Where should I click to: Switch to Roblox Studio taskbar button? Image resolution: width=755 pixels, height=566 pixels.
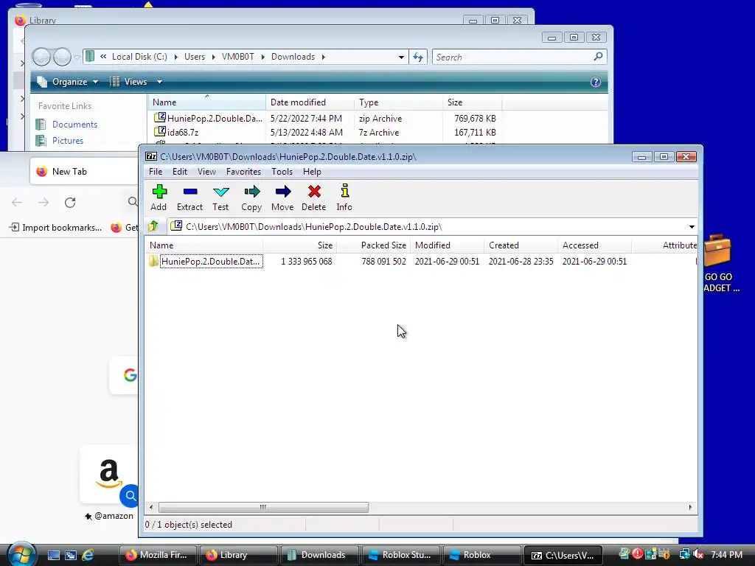tap(400, 555)
